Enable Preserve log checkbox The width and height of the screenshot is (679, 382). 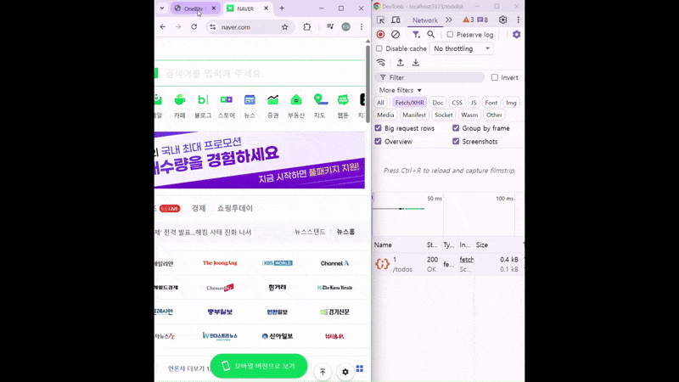pos(450,35)
